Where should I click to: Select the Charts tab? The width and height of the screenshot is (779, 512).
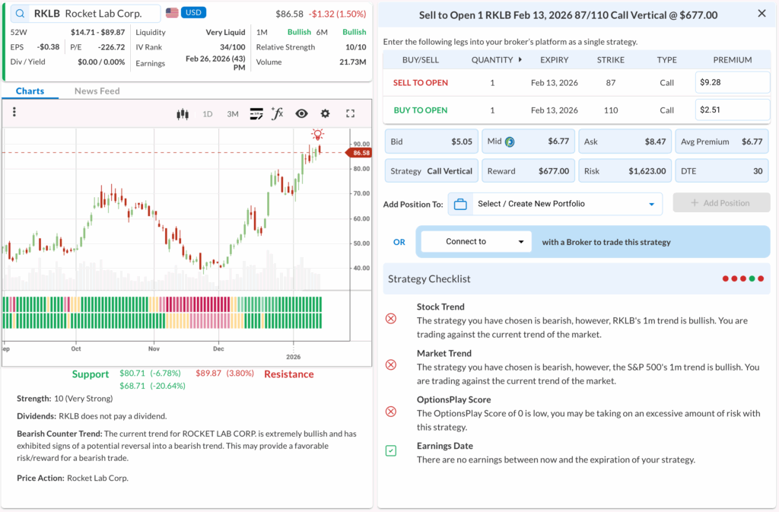coord(30,91)
